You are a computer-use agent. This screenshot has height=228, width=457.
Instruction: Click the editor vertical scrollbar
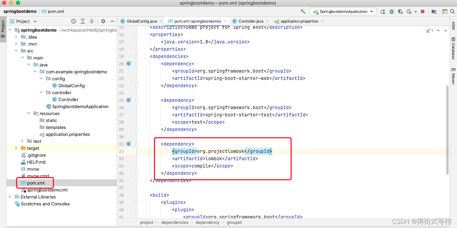click(448, 129)
